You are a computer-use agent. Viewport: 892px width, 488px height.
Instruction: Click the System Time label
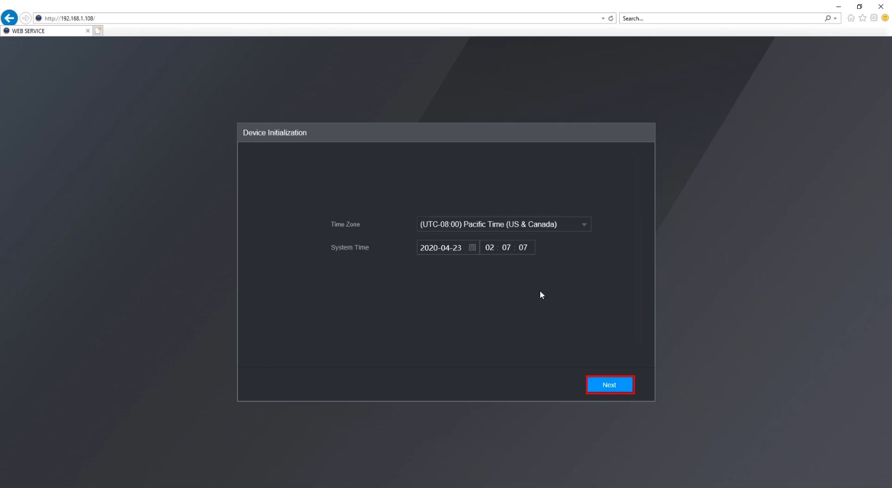click(x=350, y=247)
